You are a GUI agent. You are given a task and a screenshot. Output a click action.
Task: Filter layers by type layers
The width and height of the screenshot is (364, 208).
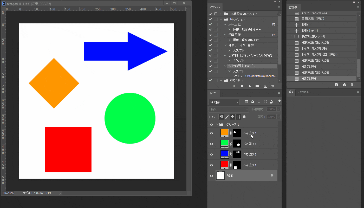(259, 102)
